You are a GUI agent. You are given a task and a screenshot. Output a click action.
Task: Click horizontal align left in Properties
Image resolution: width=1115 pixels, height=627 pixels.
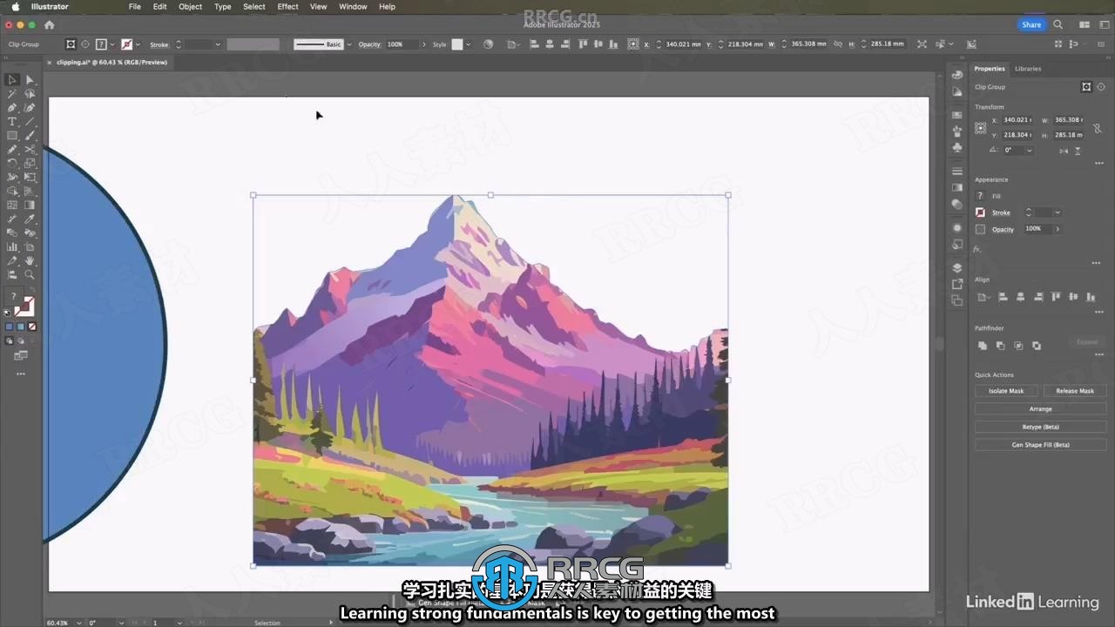point(1003,297)
